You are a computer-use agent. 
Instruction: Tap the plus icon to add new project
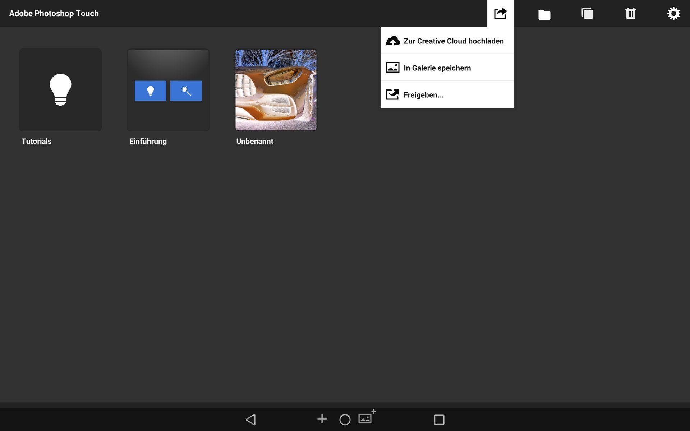click(x=322, y=418)
